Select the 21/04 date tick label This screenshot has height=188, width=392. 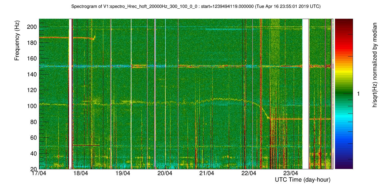click(x=207, y=173)
